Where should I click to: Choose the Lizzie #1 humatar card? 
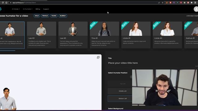click(x=136, y=35)
